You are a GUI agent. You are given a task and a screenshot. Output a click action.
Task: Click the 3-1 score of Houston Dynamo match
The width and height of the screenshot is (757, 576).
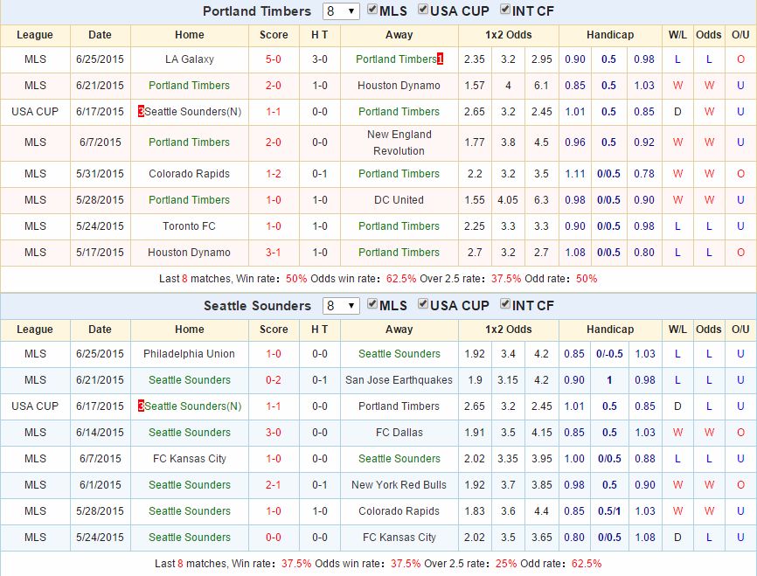tap(274, 253)
